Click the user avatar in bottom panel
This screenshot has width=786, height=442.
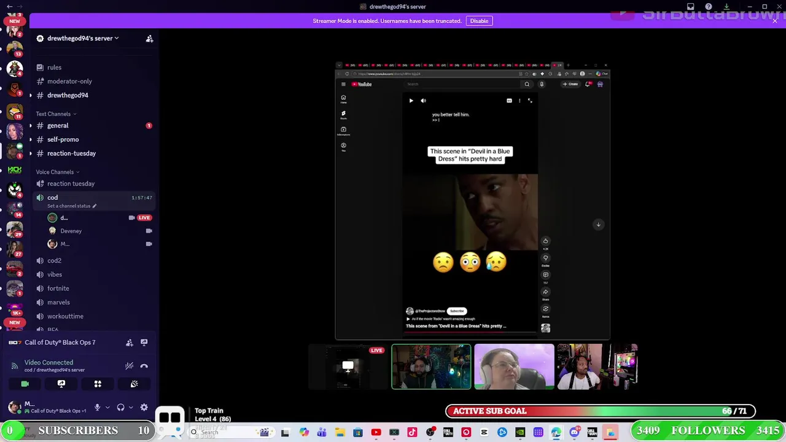point(14,406)
